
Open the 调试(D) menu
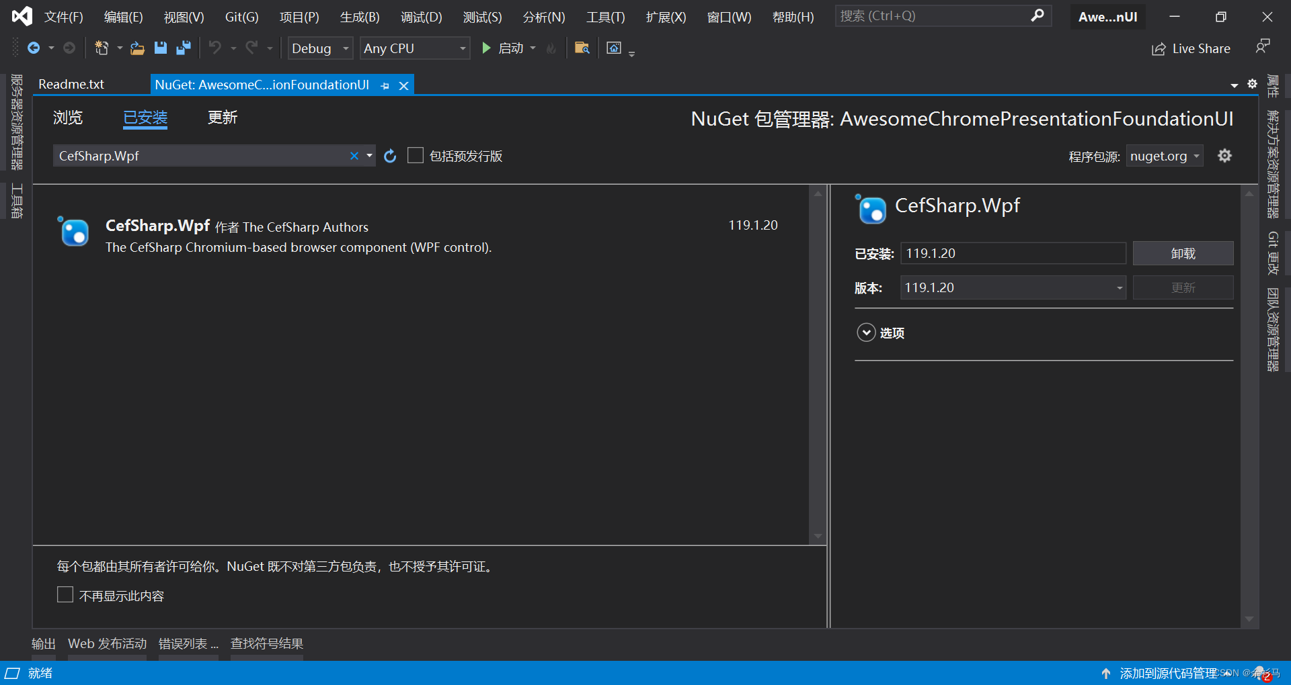coord(422,17)
